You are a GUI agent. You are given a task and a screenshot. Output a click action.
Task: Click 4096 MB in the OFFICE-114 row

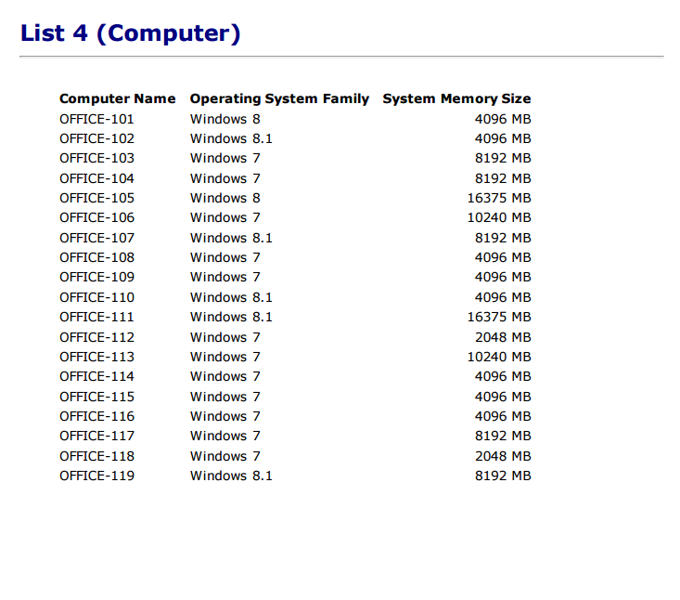click(x=503, y=376)
